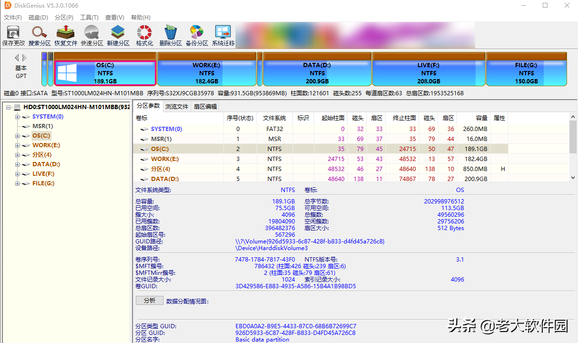Screen dimensions: 578x343
Task: Select MSR(1) in the disk tree
Action: point(42,126)
